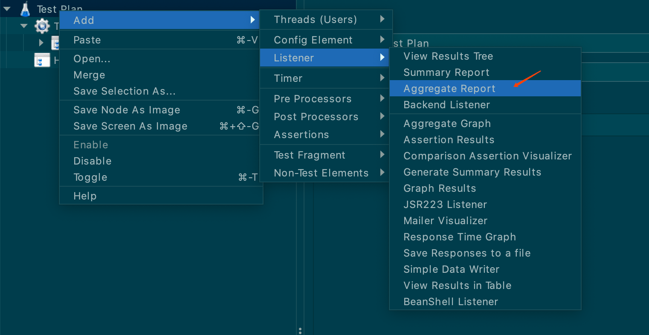Choose Assertion Results listener

coord(485,140)
